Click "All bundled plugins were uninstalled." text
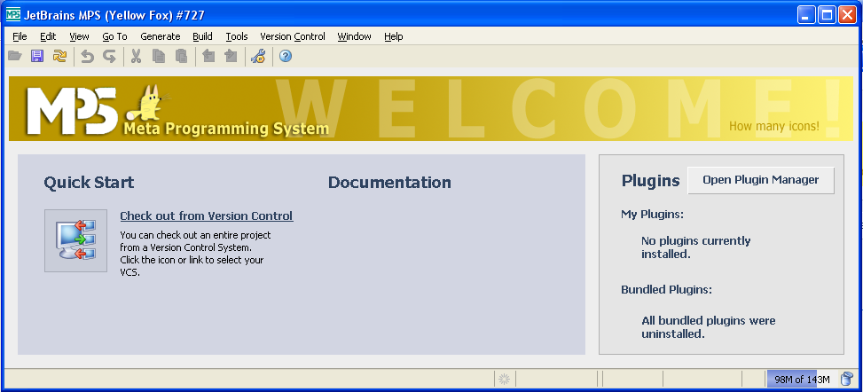 pyautogui.click(x=709, y=327)
